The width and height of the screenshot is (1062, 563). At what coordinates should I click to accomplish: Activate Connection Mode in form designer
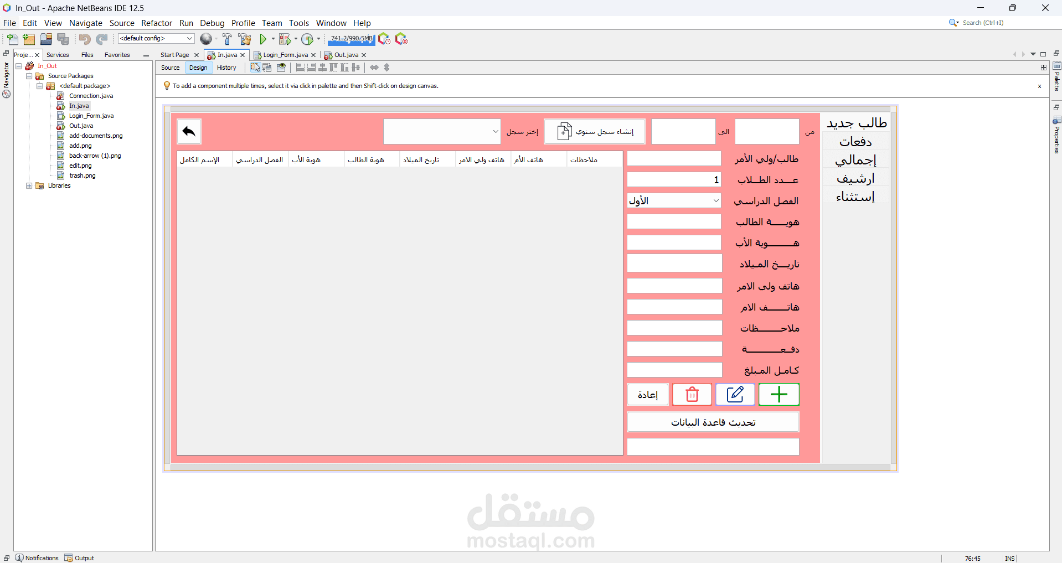click(x=267, y=68)
